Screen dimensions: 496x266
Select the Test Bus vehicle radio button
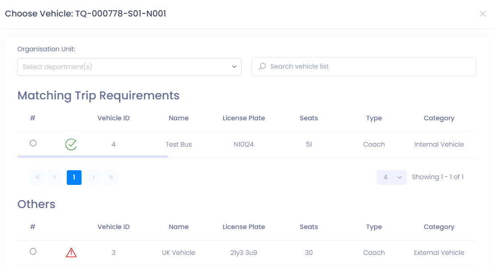pyautogui.click(x=33, y=143)
